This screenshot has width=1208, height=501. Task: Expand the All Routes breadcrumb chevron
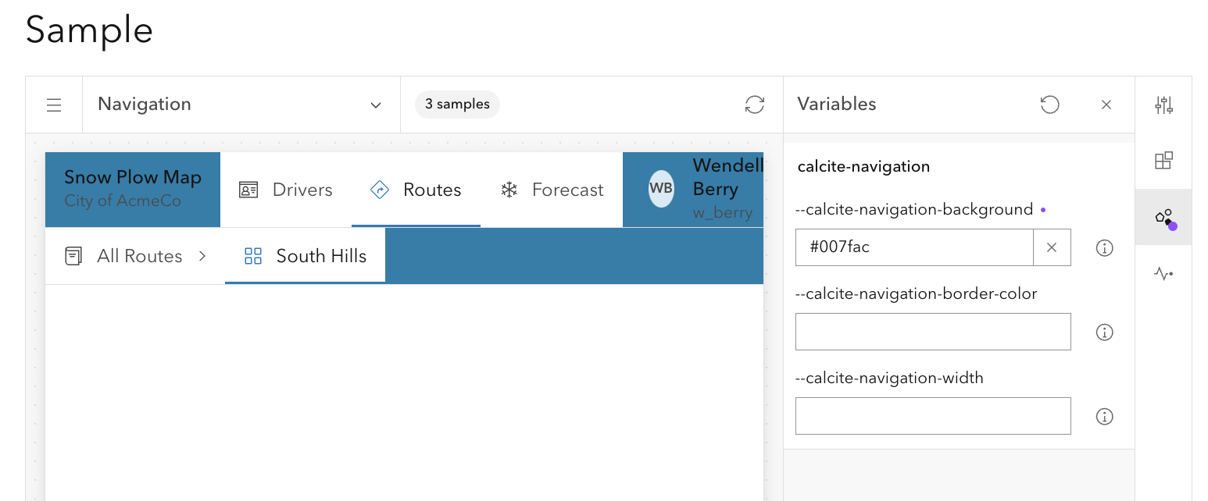tap(202, 255)
